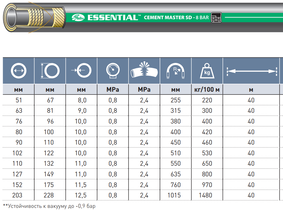
Task: Click the brick wall icon on hose band
Action: [x=216, y=17]
